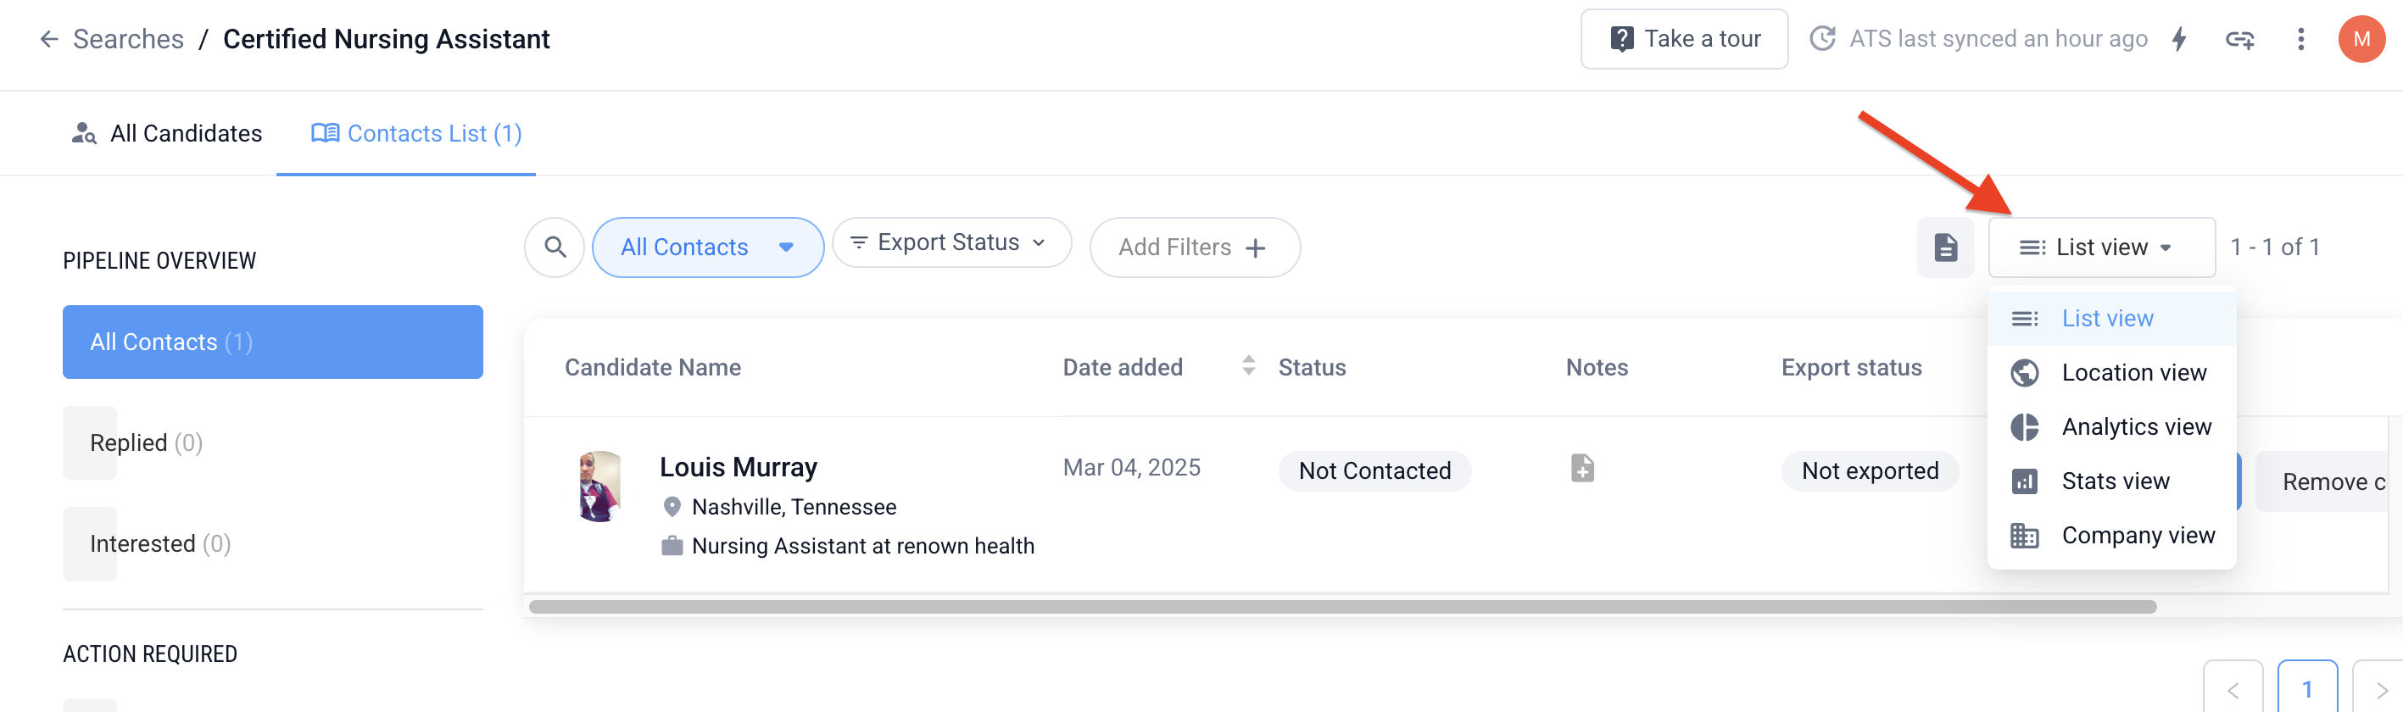Switch to the All Candidates tab
The width and height of the screenshot is (2403, 712).
pos(168,133)
